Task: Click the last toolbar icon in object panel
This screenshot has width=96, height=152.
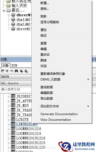Action: coord(26,71)
